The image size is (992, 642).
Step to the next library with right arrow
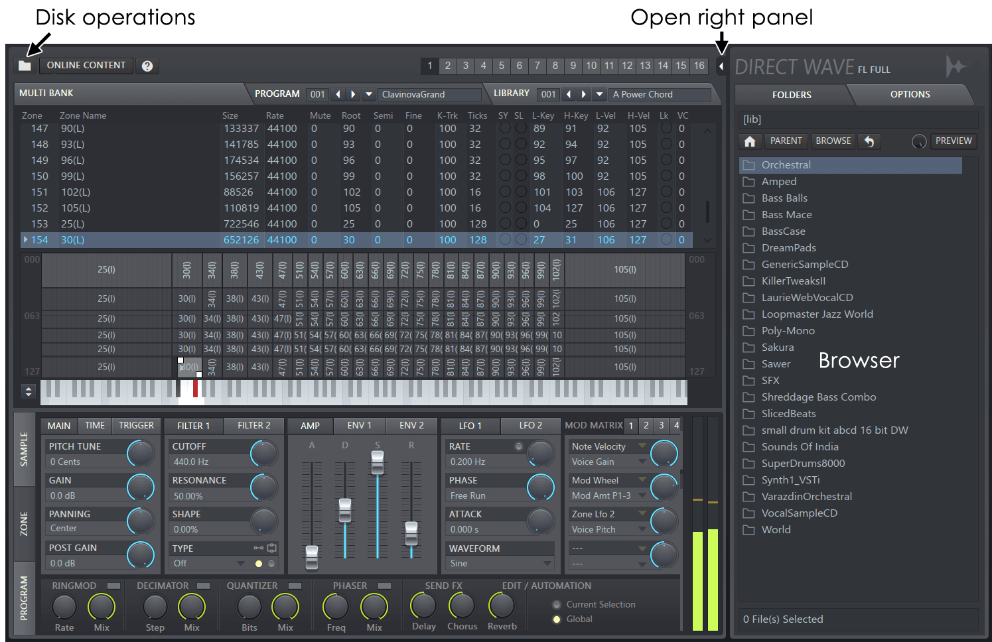(x=584, y=94)
